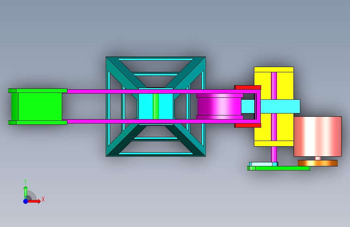Screen dimensions: 350x227
Task: Click the magenta vertical shaft below the yellow housing
Action: [x=274, y=154]
